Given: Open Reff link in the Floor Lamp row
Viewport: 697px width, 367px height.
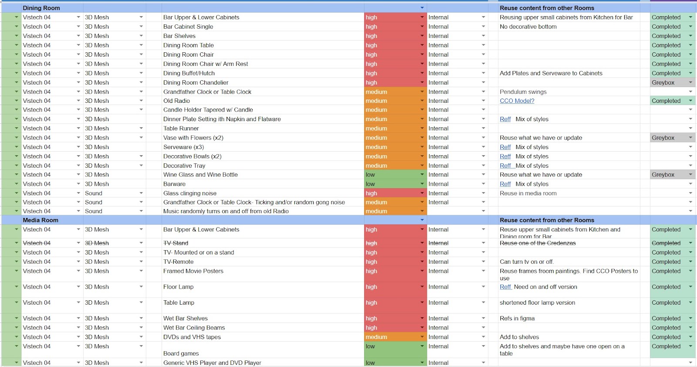Looking at the screenshot, I should 505,287.
